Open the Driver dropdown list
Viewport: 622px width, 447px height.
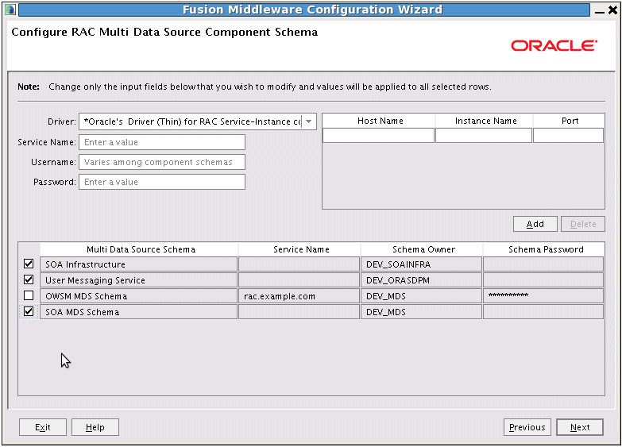309,121
